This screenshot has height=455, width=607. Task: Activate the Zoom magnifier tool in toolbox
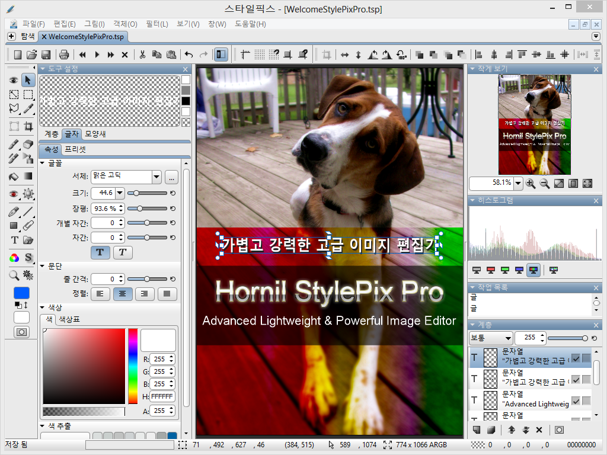[x=14, y=275]
